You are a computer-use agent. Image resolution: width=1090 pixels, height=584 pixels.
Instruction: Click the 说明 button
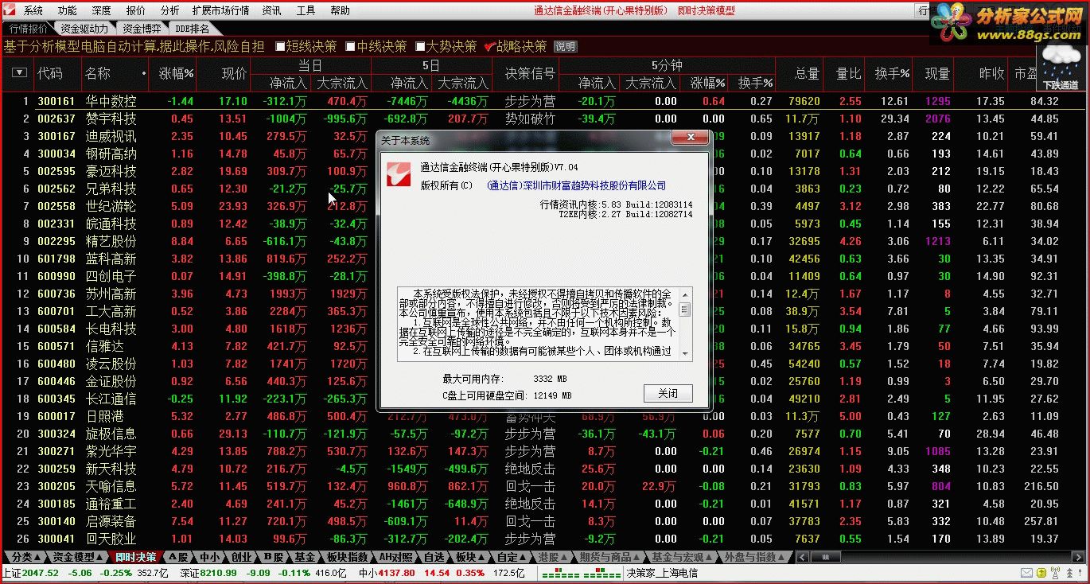pos(565,47)
